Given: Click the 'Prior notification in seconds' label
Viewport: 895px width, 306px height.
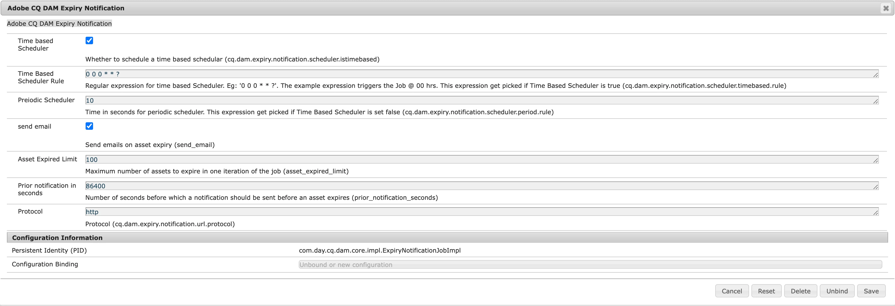Looking at the screenshot, I should tap(47, 189).
